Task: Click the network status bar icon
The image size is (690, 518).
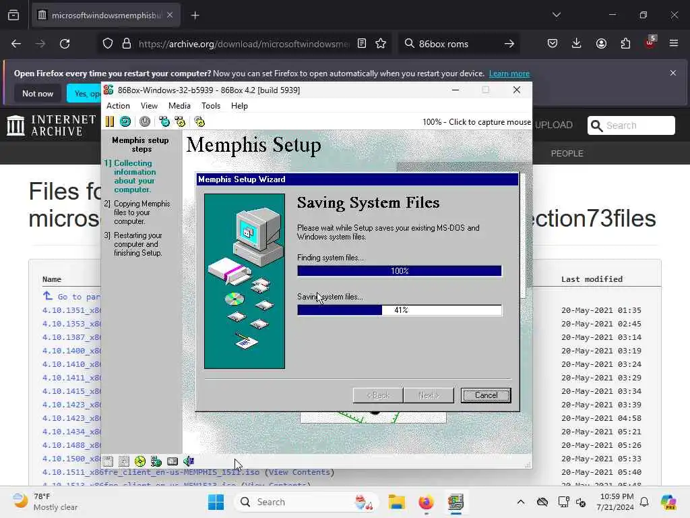Action: [156, 461]
